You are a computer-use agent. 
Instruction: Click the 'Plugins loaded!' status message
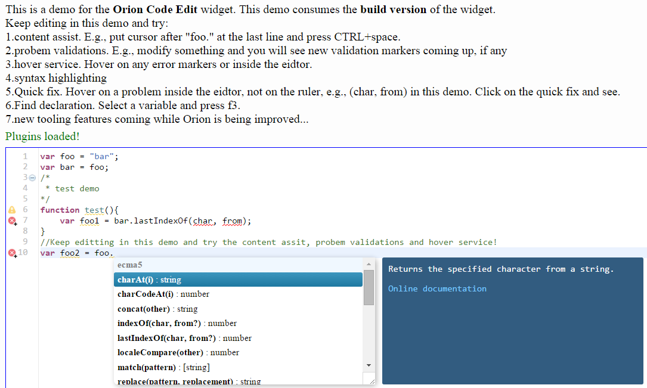coord(42,136)
